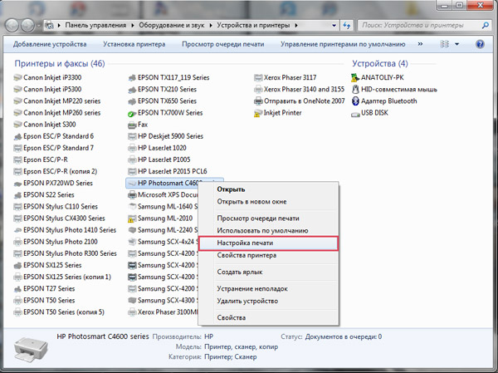The height and width of the screenshot is (373, 498).
Task: Select the HP Deskjet 5900 Series icon
Action: point(132,136)
